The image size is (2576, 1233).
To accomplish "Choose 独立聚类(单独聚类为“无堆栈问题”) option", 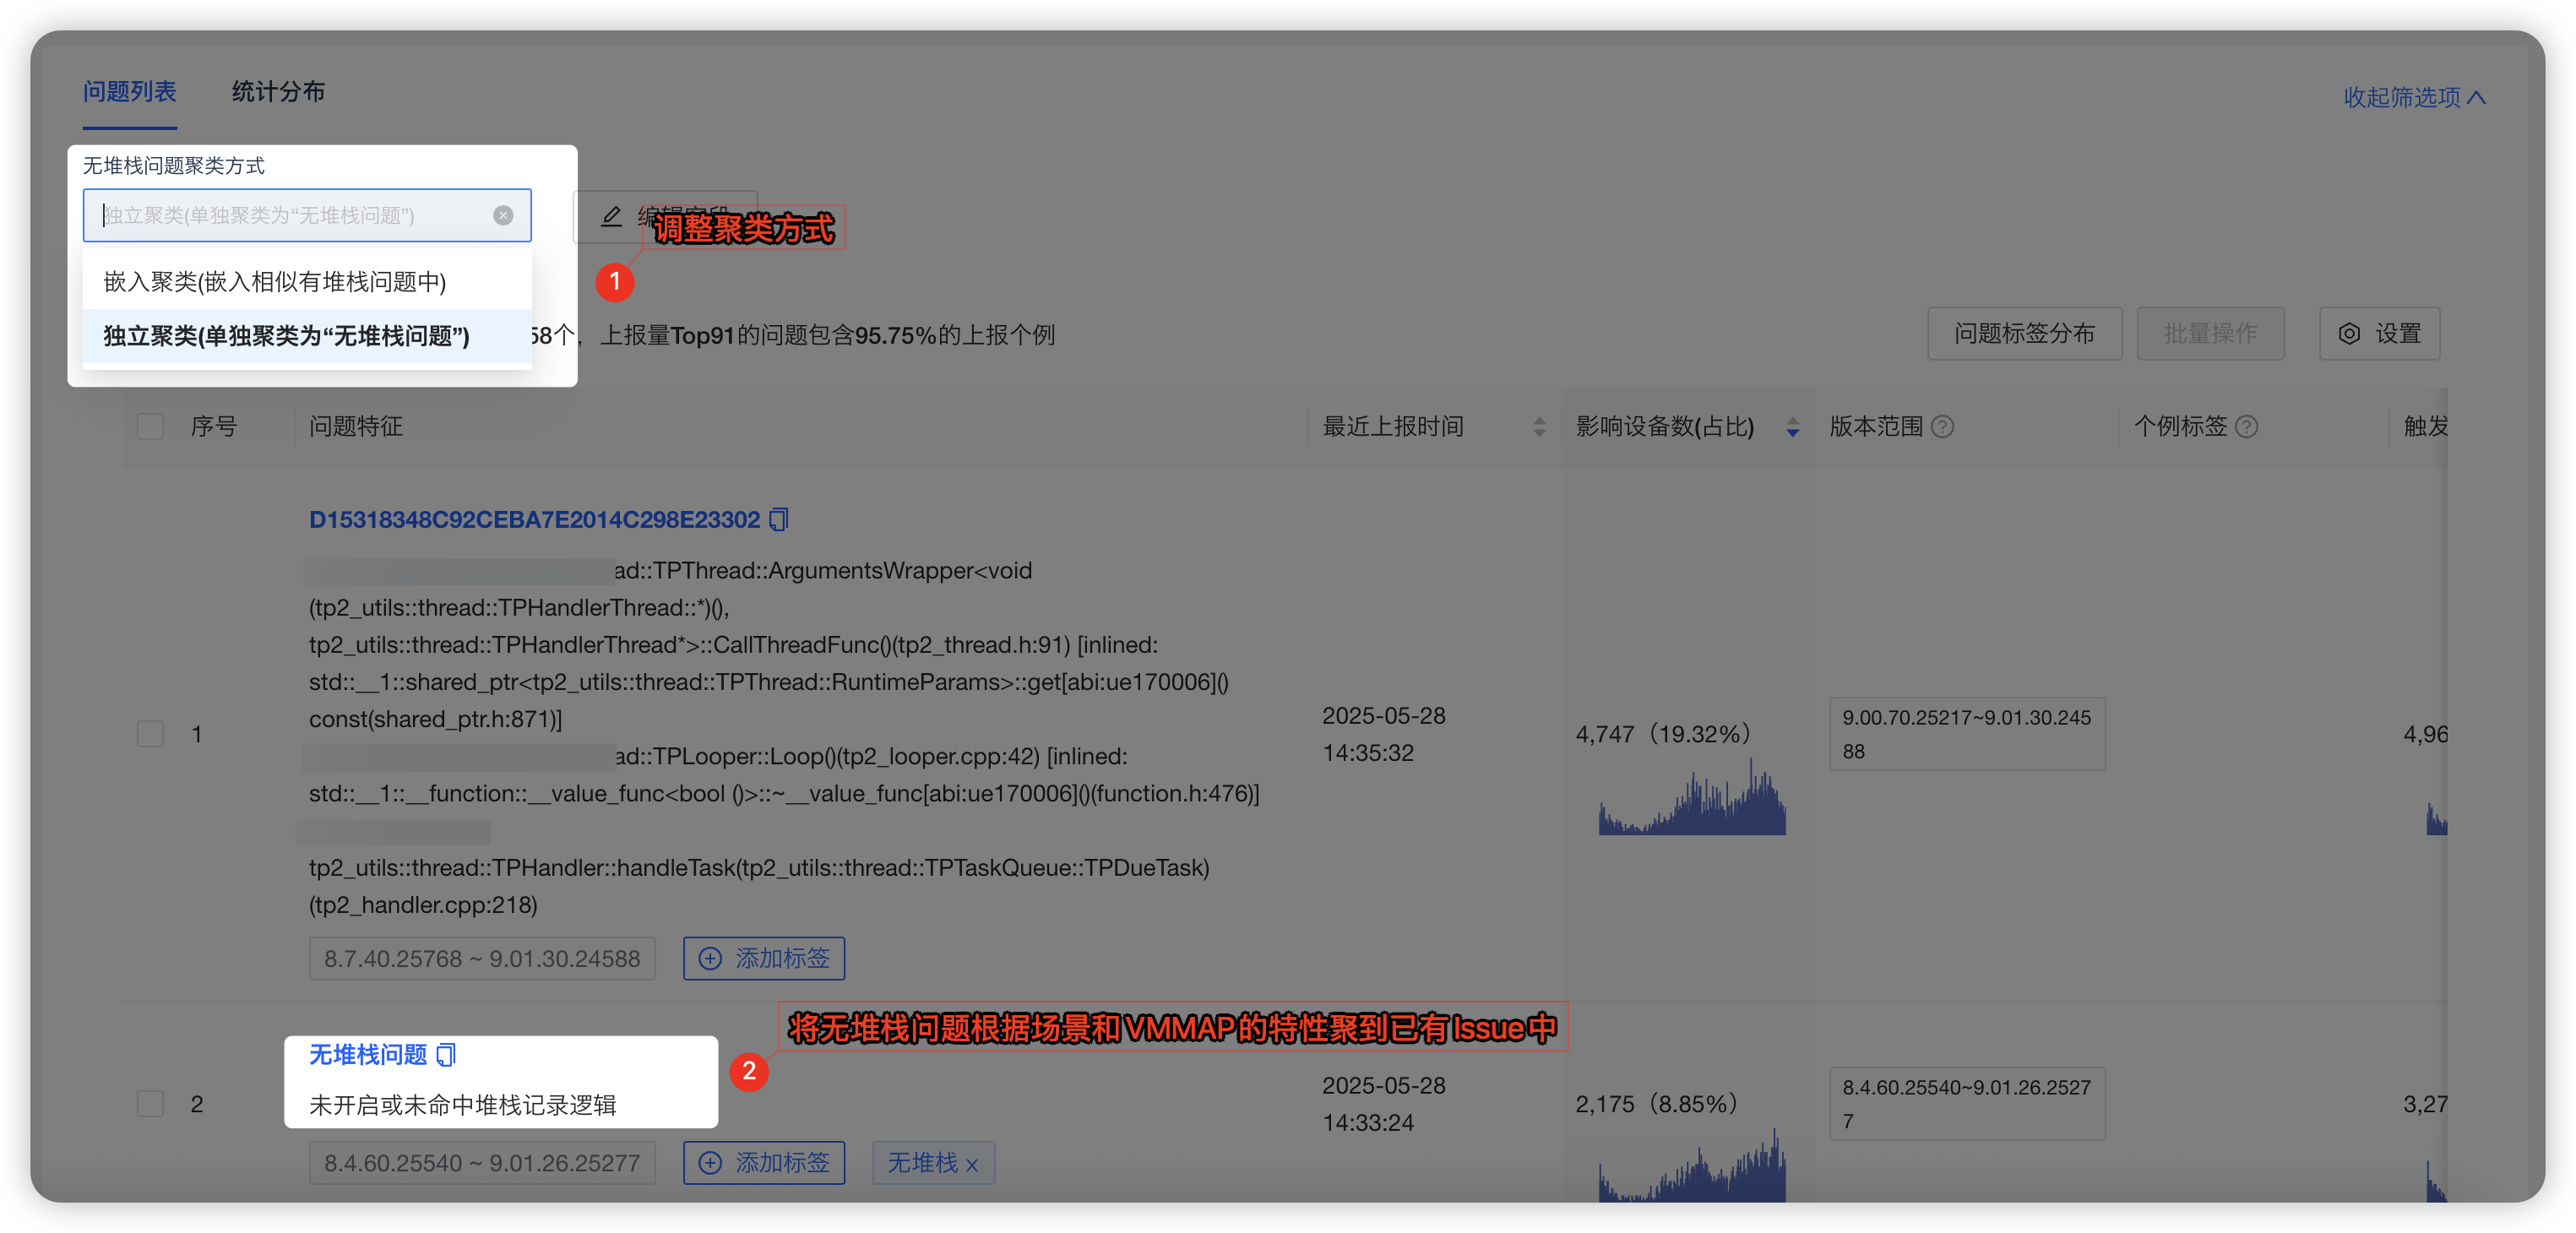I will click(307, 336).
